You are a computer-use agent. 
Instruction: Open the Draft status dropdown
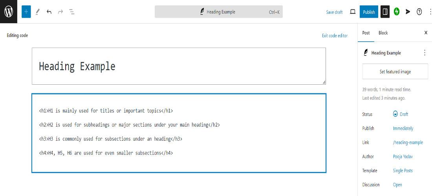401,114
